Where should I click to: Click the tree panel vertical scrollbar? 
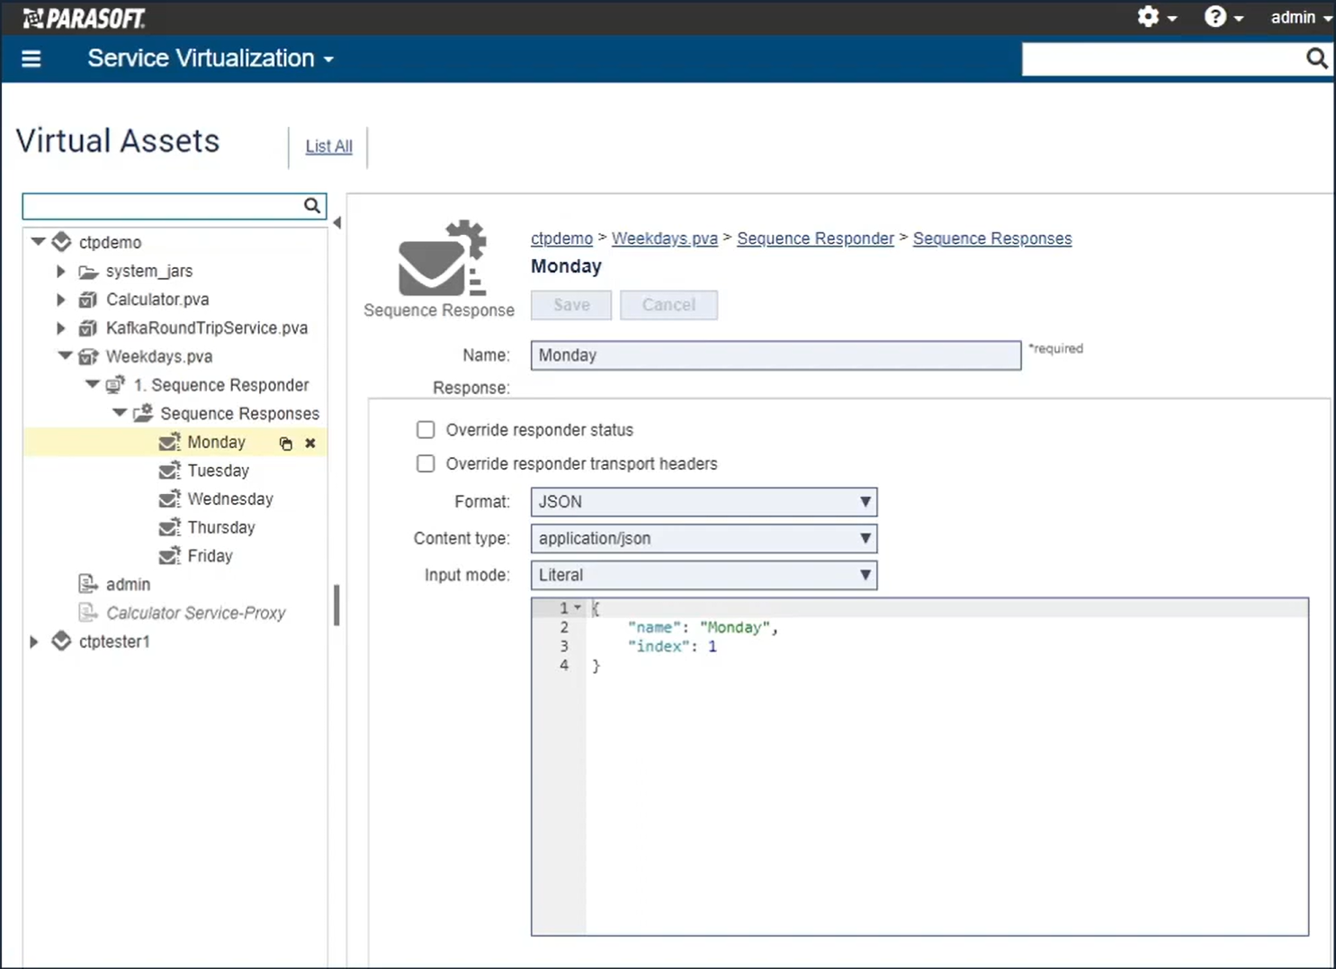(x=336, y=606)
